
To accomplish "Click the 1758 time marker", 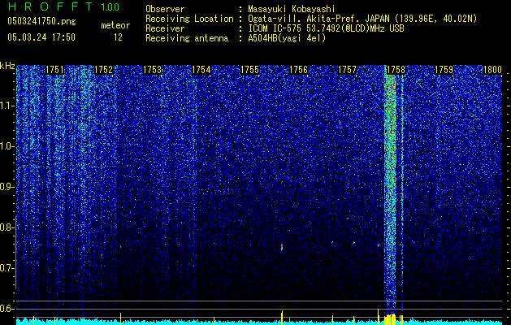I will click(x=396, y=70).
